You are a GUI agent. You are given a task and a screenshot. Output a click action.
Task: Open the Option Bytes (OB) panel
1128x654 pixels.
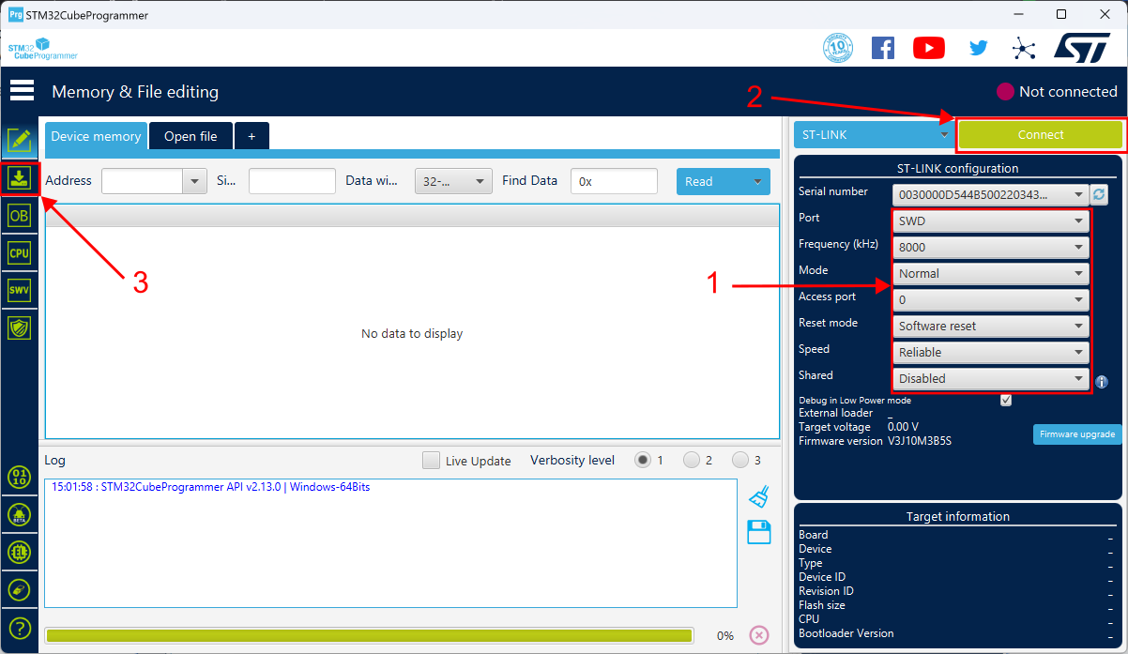pos(20,216)
